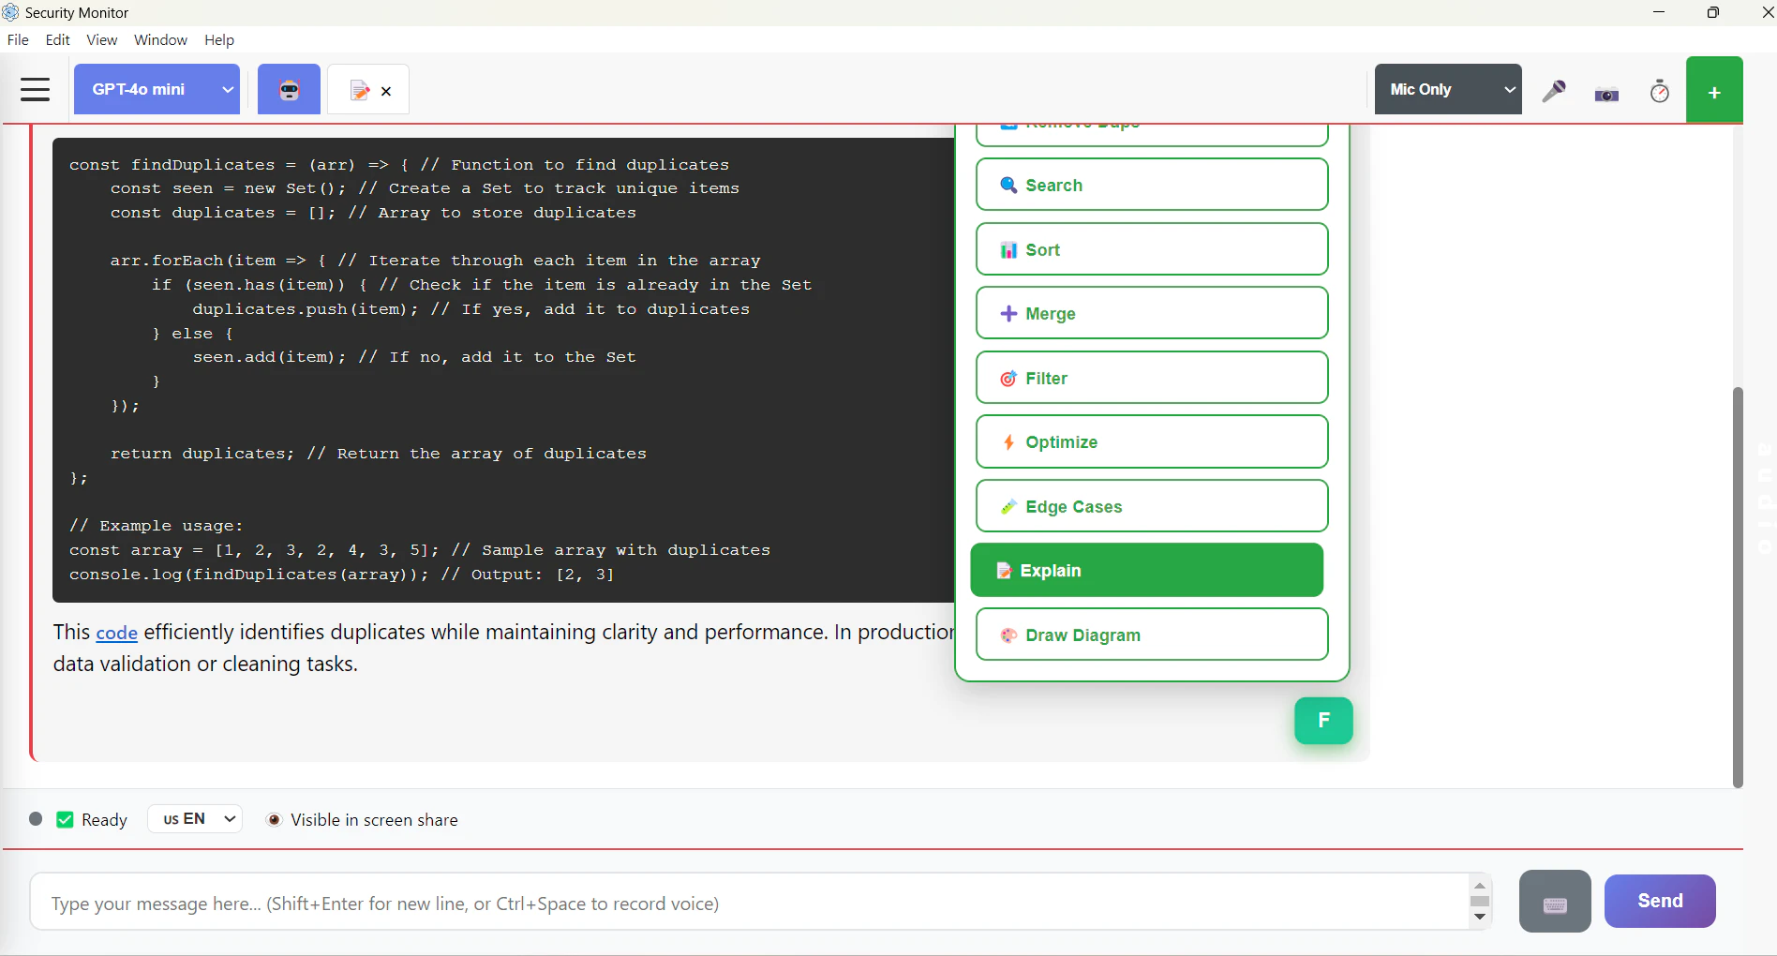The width and height of the screenshot is (1777, 956).
Task: Select the robot assistant tab icon
Action: coord(289,89)
